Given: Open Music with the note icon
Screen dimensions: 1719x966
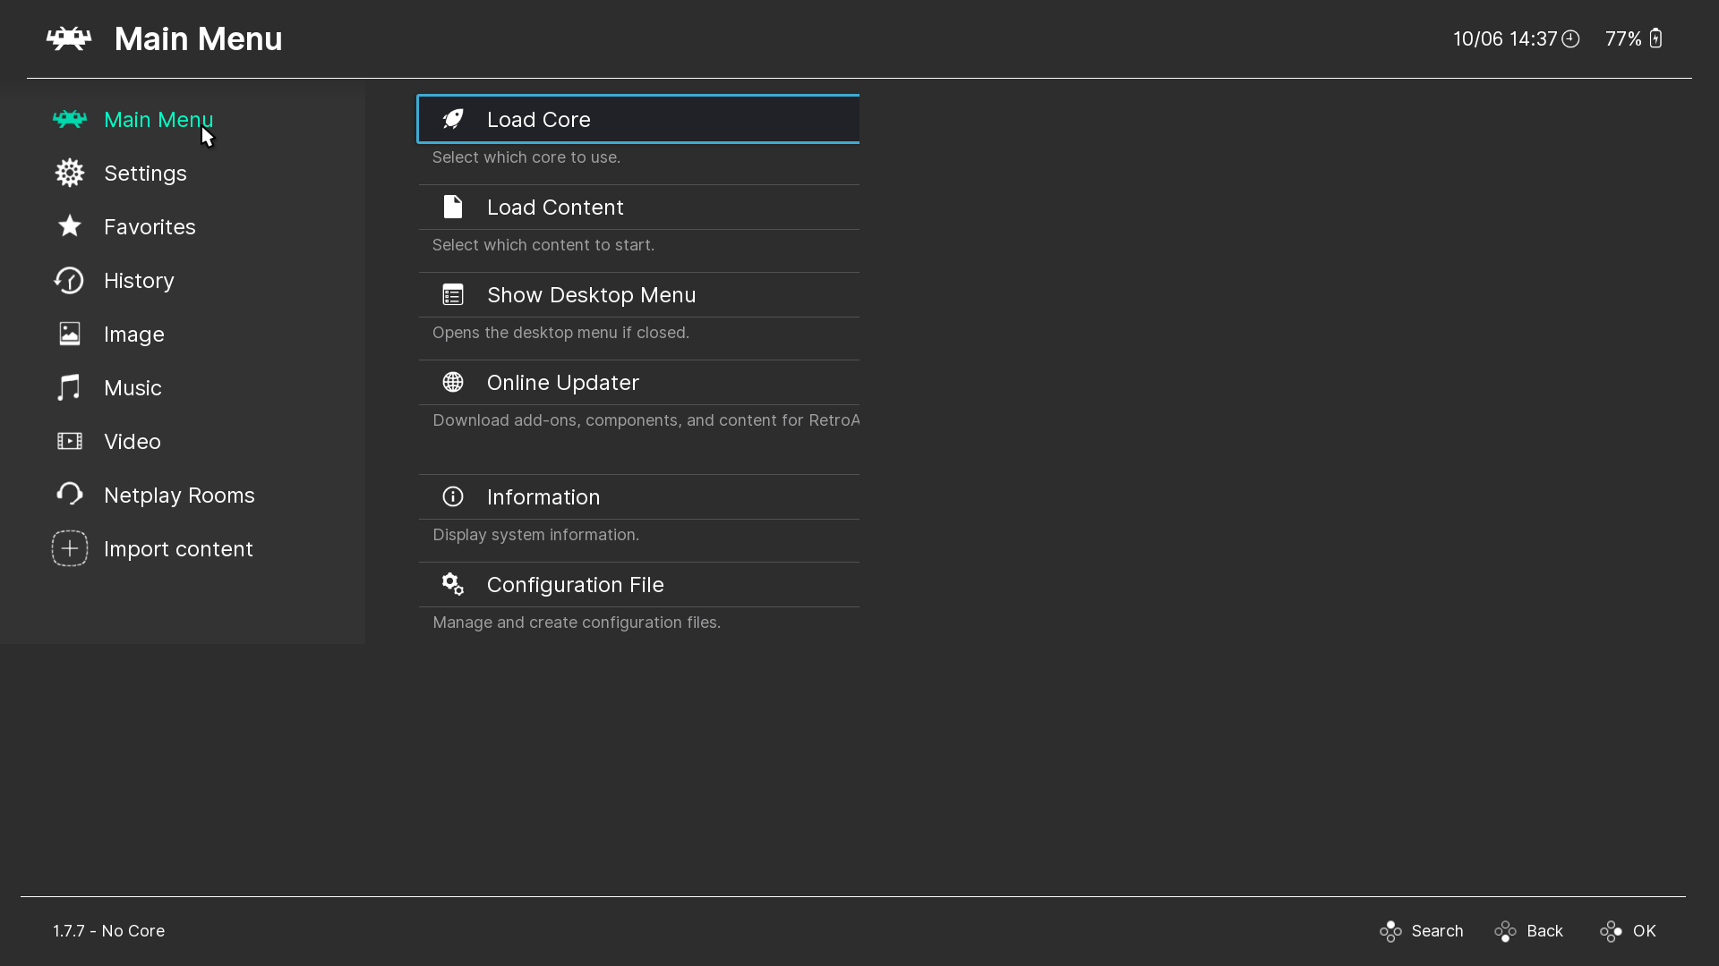Looking at the screenshot, I should coord(69,387).
